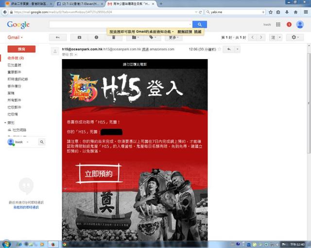This screenshot has width=311, height=248.
Task: Open the 重要郵件 important folder
Action: (x=14, y=72)
